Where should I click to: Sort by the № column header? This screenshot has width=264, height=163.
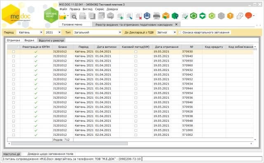(x=191, y=47)
